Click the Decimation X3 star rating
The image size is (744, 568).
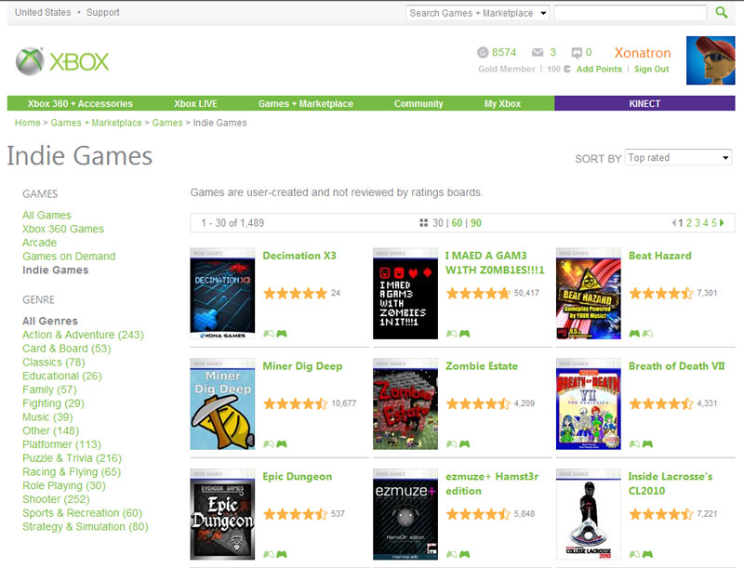pyautogui.click(x=295, y=293)
